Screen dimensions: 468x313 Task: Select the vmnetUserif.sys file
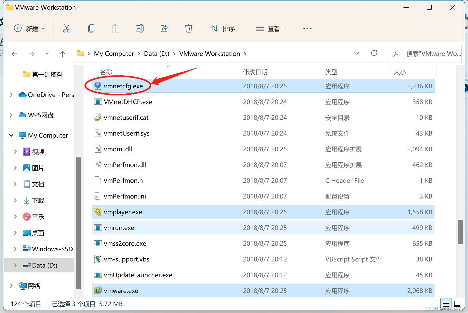coord(263,133)
